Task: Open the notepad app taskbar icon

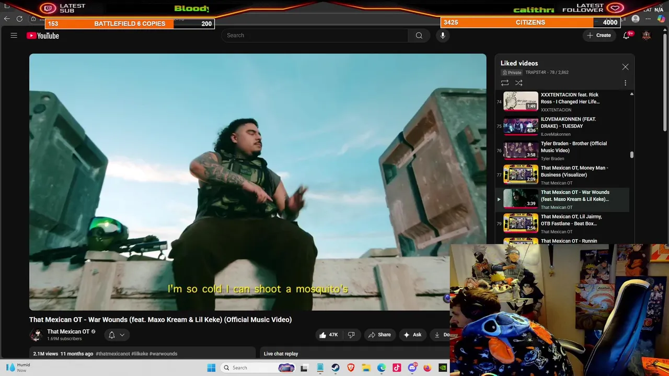Action: (320, 368)
